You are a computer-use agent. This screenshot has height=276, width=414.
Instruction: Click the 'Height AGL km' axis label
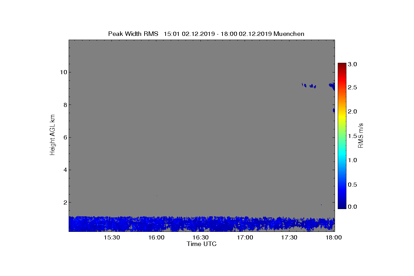(x=52, y=135)
